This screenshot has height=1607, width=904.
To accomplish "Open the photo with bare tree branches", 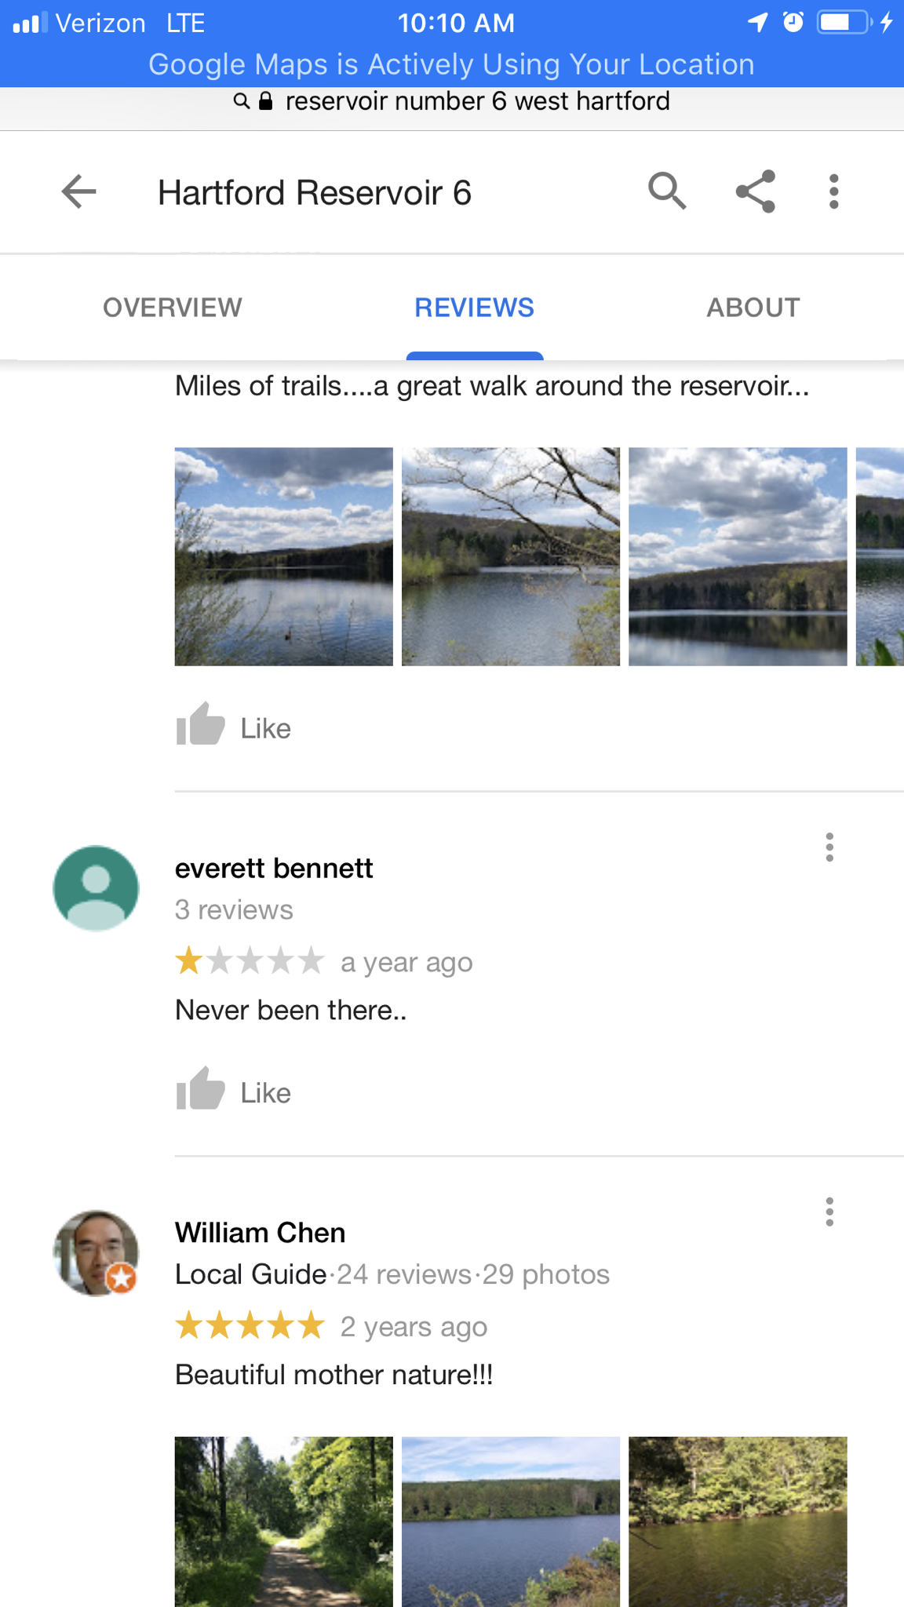I will pyautogui.click(x=511, y=556).
